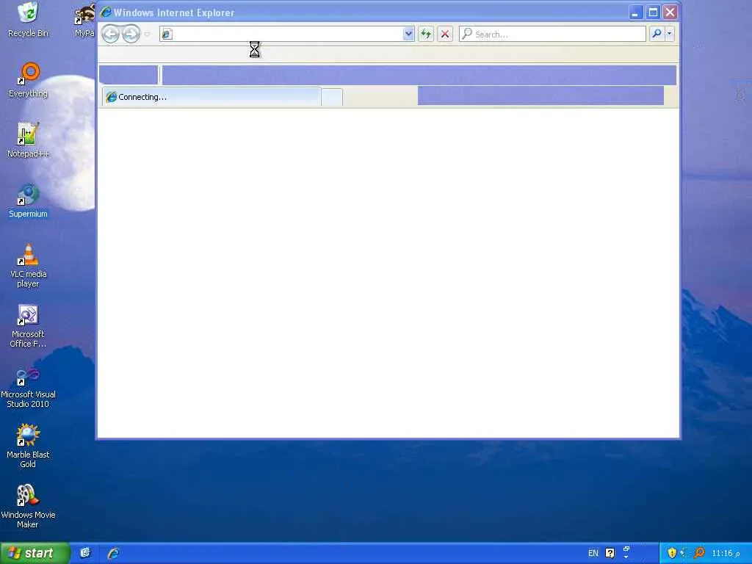Go forward with the Internet Explorer Forward arrow

click(x=131, y=34)
